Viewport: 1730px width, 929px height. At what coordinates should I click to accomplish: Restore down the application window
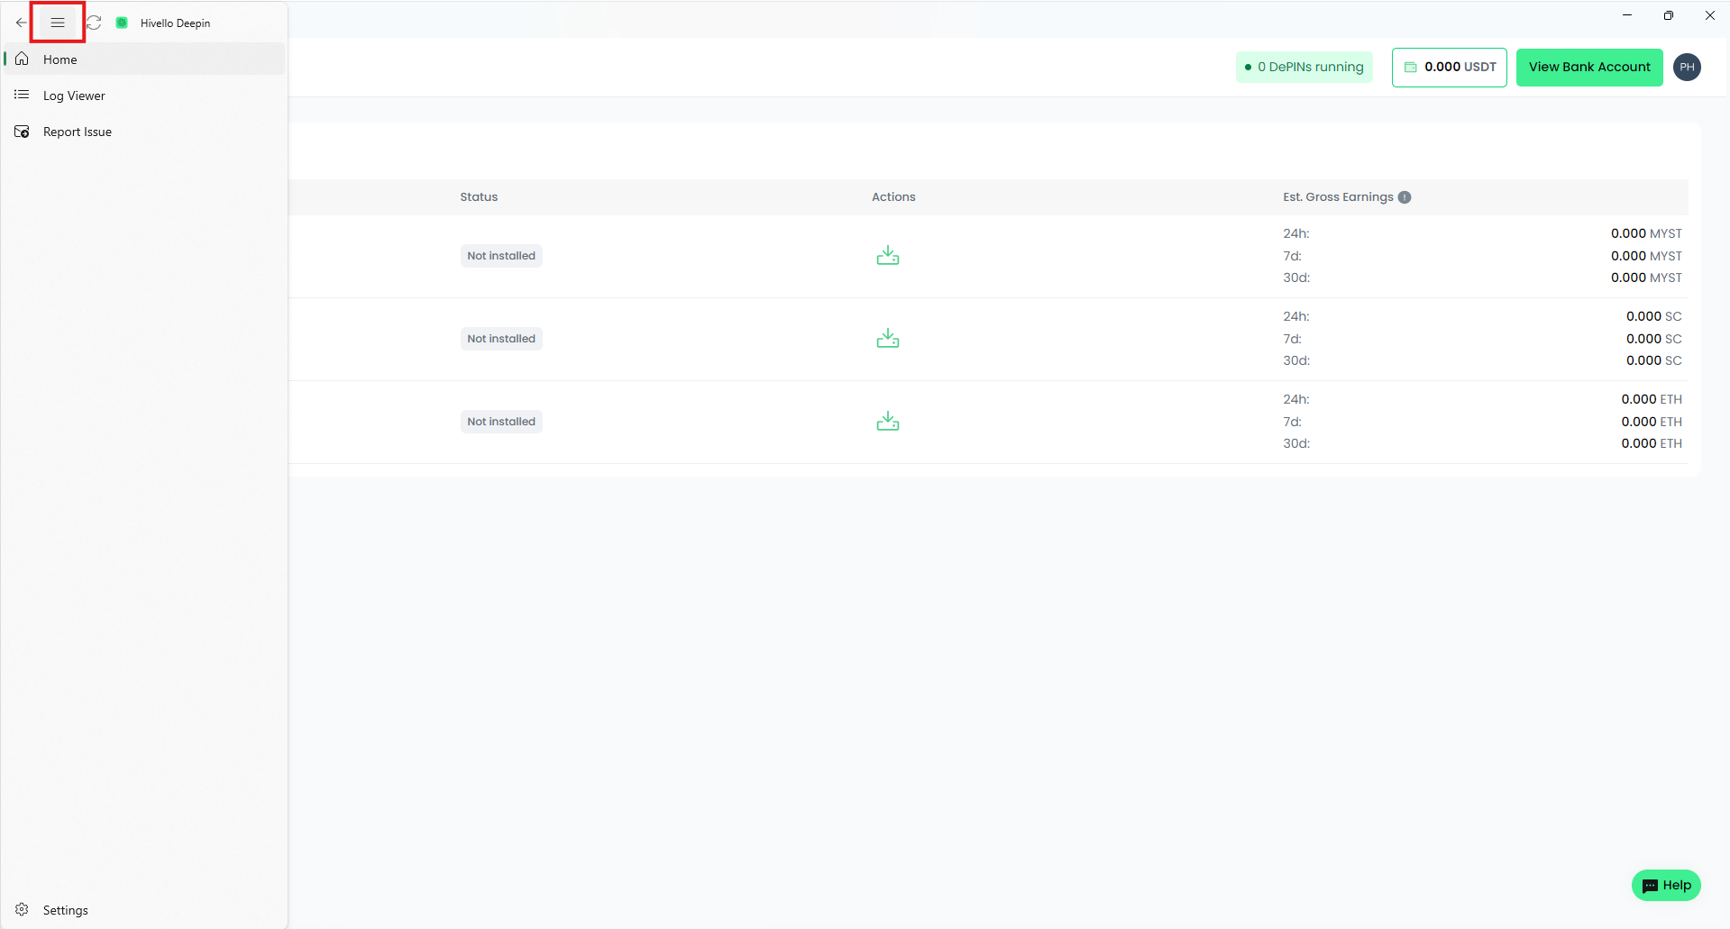point(1668,15)
